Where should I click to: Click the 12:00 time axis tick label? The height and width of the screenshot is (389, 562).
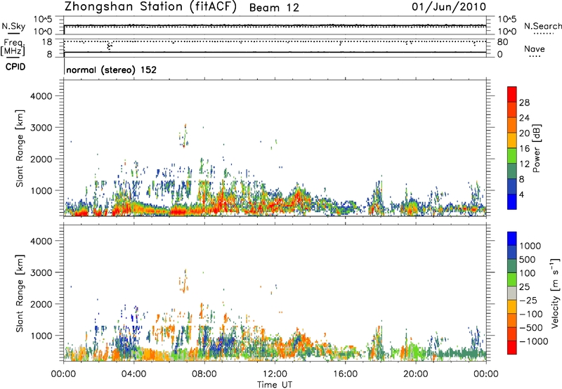click(275, 374)
